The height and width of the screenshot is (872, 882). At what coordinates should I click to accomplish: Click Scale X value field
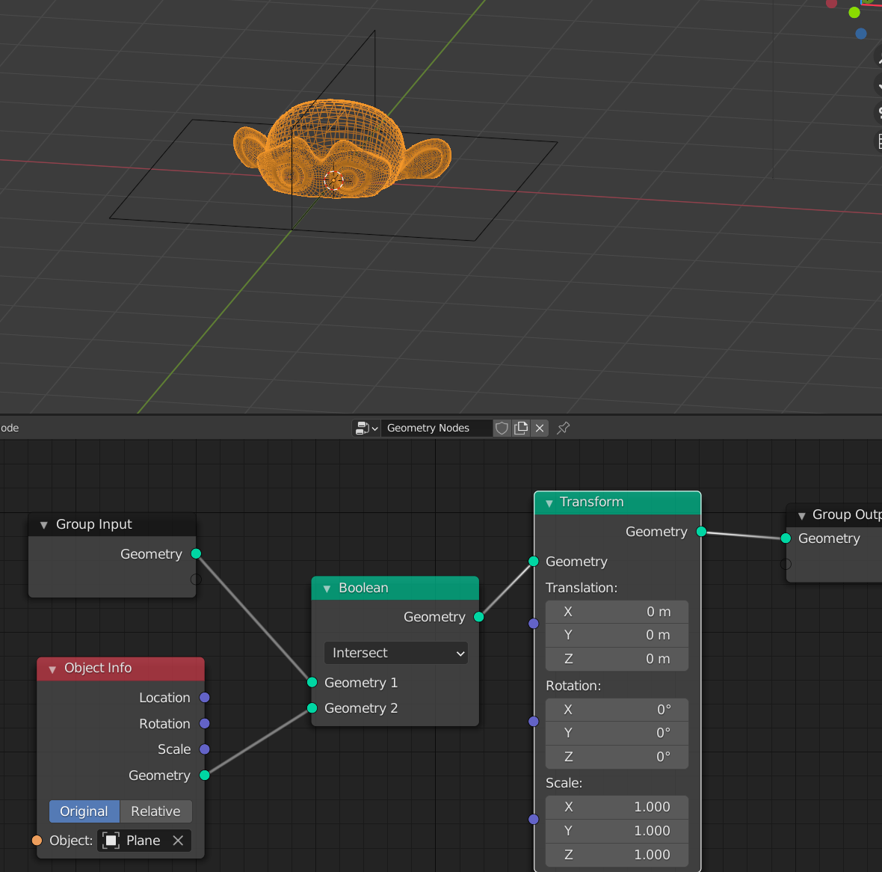click(617, 807)
